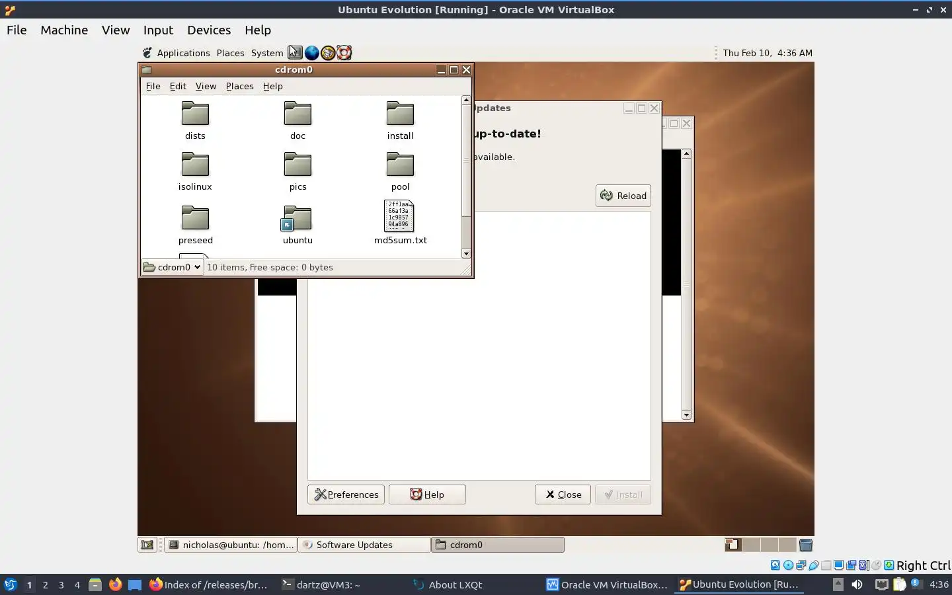Click cdrom0 scrollbar down arrow

[466, 254]
